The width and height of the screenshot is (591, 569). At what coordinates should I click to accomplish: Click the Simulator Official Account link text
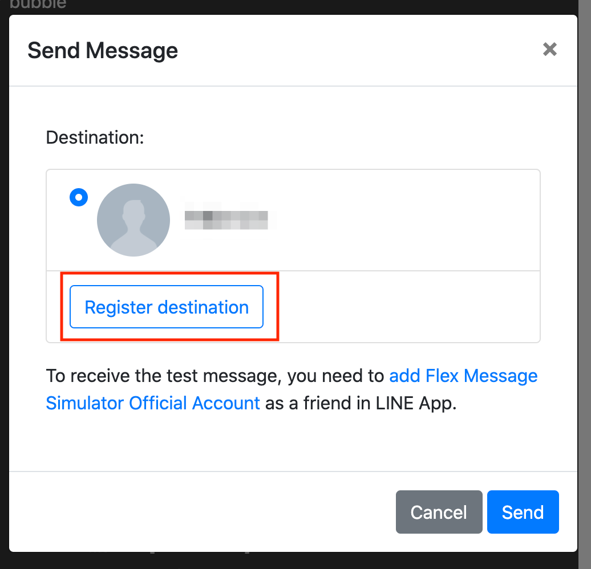click(153, 403)
